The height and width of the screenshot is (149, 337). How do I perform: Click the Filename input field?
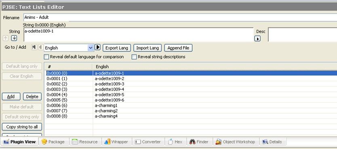pyautogui.click(x=180, y=18)
